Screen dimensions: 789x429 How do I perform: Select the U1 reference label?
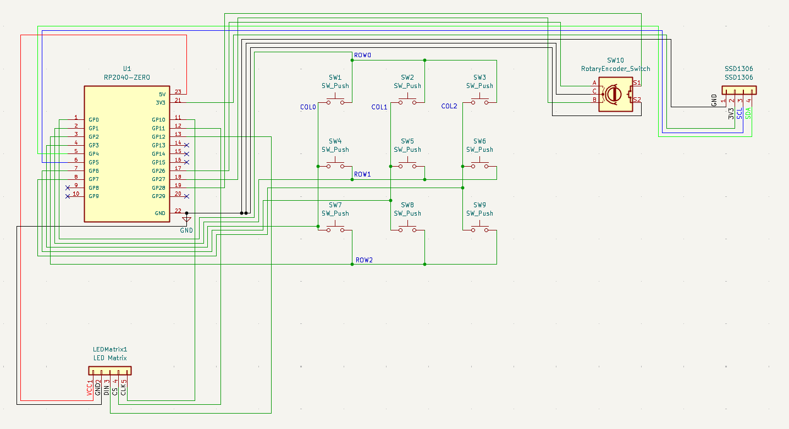tap(127, 69)
